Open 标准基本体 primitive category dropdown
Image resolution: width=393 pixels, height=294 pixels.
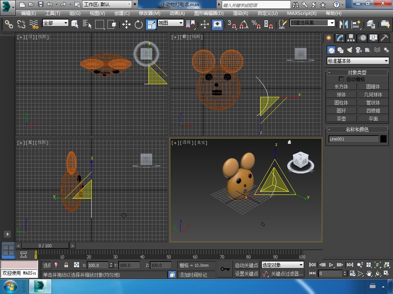[x=358, y=61]
